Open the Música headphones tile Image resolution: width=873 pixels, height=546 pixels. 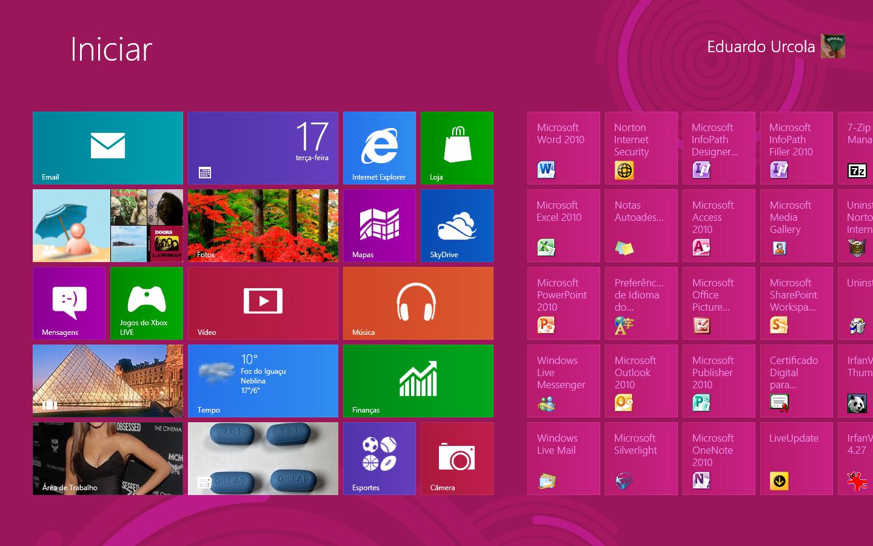pos(418,303)
